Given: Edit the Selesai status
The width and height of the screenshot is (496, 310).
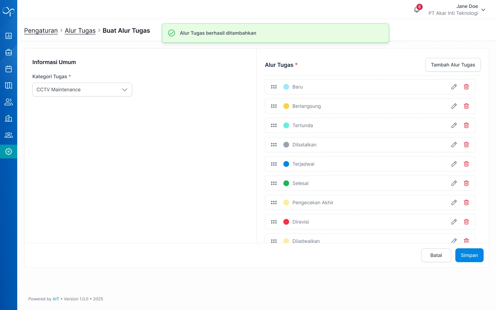Looking at the screenshot, I should [454, 183].
